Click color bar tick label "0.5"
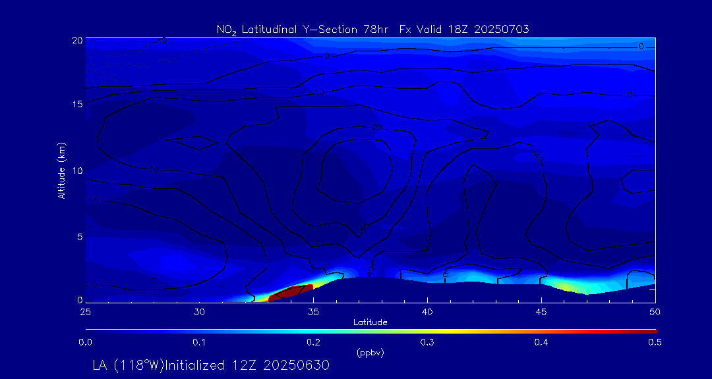The width and height of the screenshot is (712, 379). 655,343
